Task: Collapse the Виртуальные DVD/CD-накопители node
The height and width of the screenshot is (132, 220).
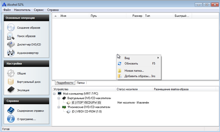Action: (x=59, y=98)
